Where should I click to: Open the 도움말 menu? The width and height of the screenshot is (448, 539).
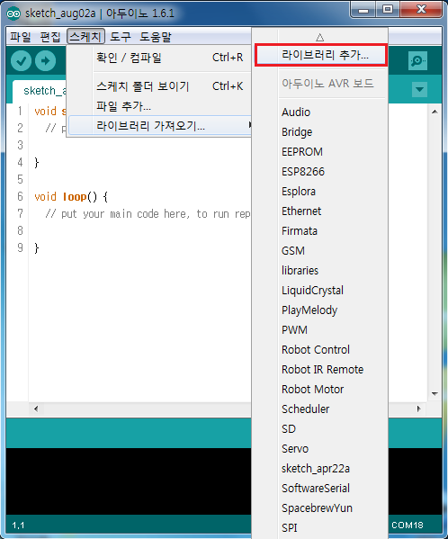click(x=156, y=36)
